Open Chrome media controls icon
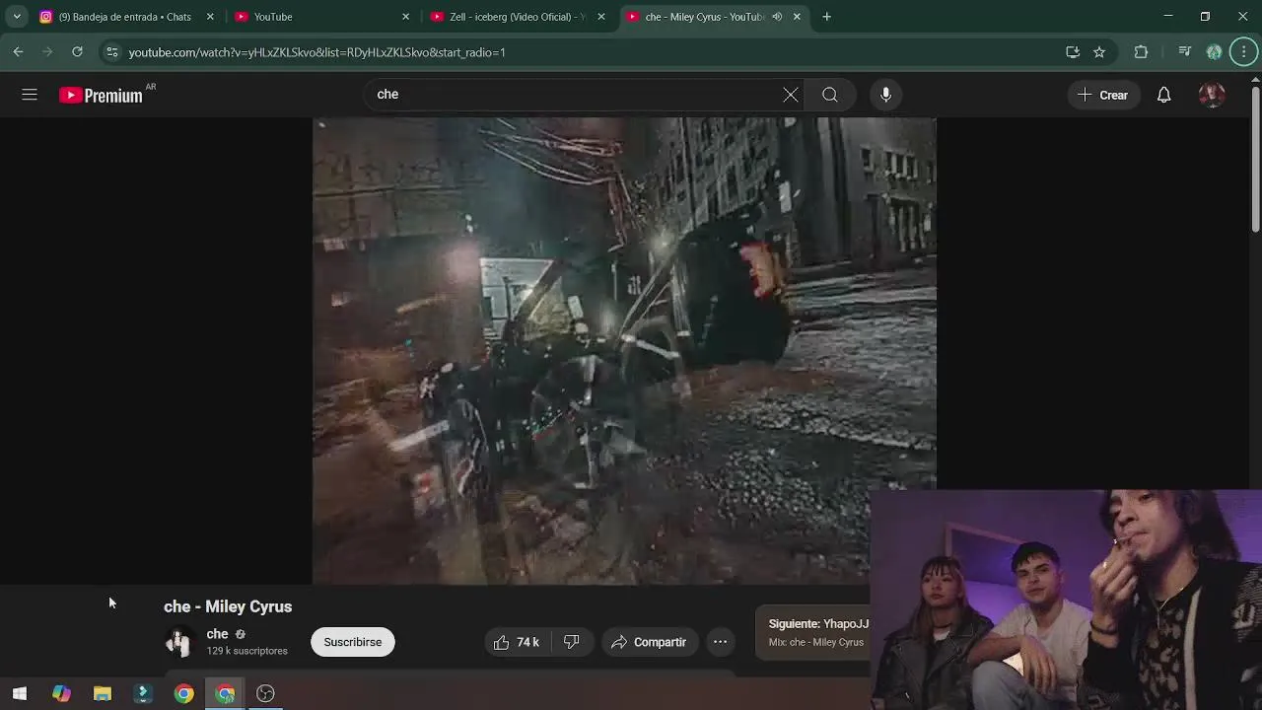 tap(1185, 52)
